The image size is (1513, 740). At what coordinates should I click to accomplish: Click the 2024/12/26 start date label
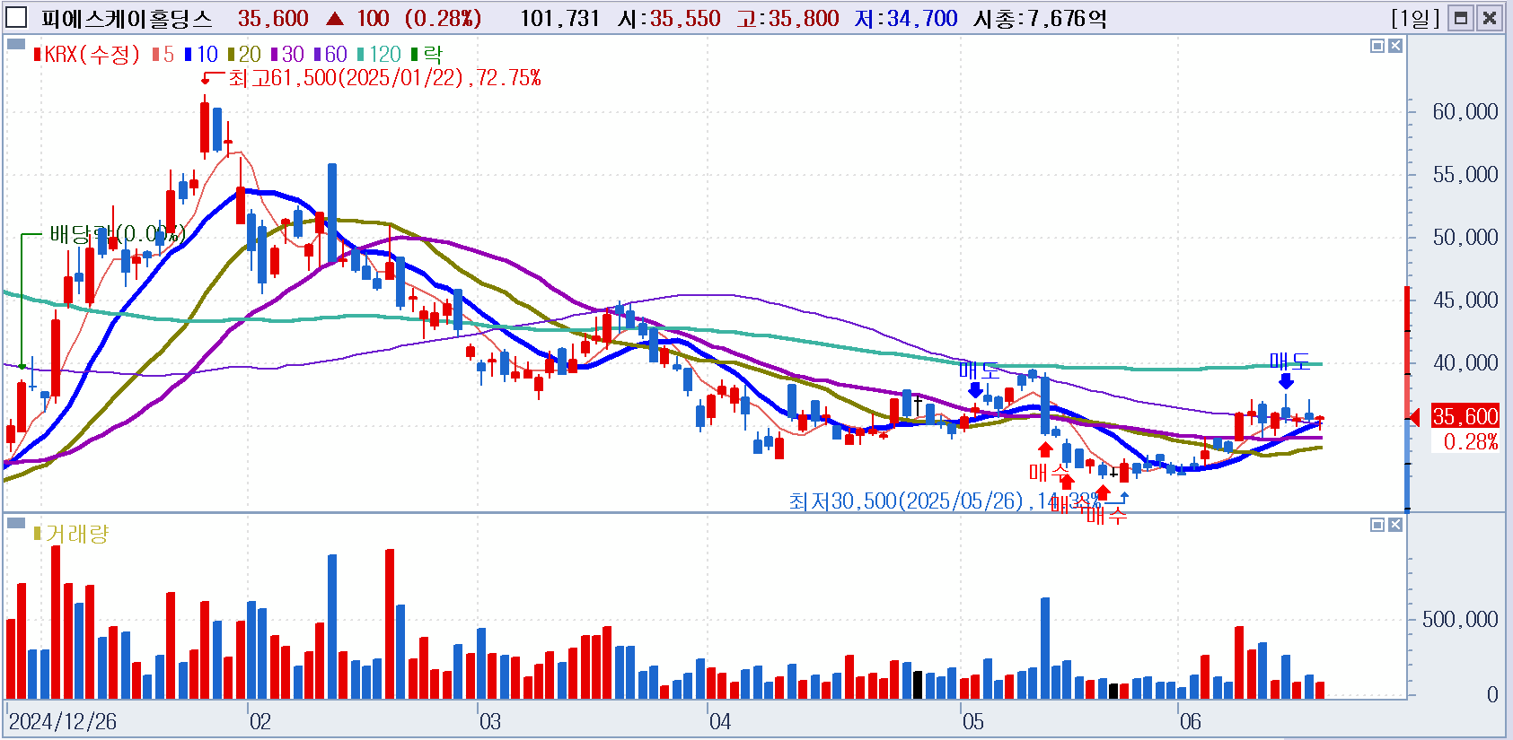(63, 722)
